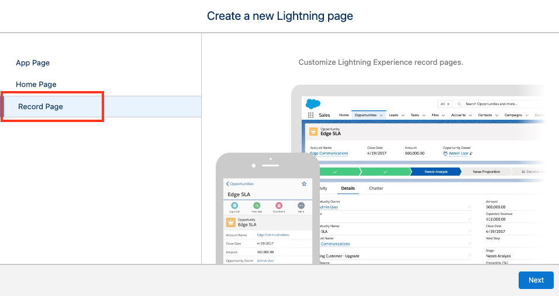Click the Needs Analysis stage in the path
This screenshot has width=559, height=296.
coord(436,172)
